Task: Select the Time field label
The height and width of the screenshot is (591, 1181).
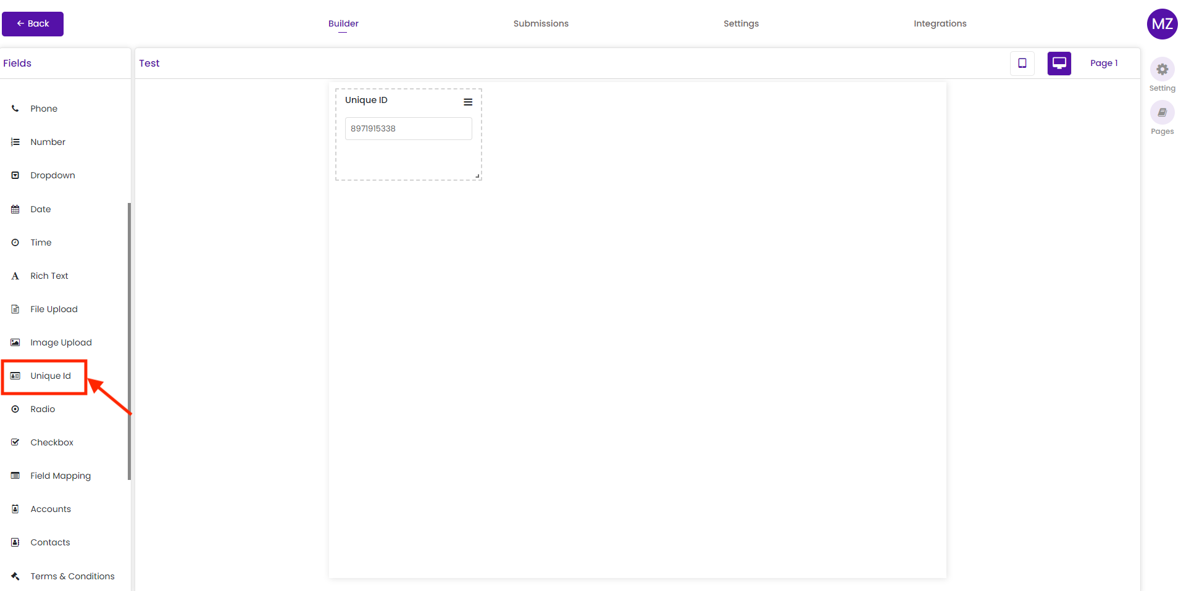Action: [x=41, y=242]
